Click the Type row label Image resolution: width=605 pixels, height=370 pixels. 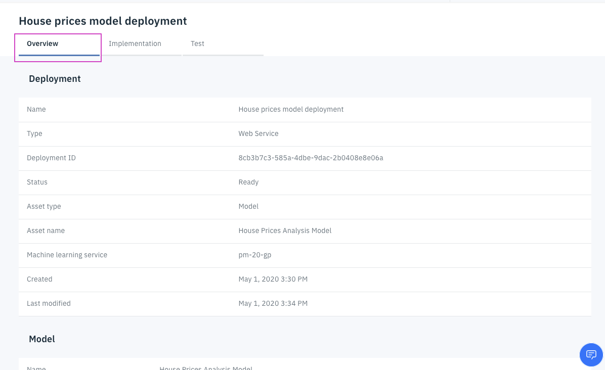pyautogui.click(x=34, y=134)
